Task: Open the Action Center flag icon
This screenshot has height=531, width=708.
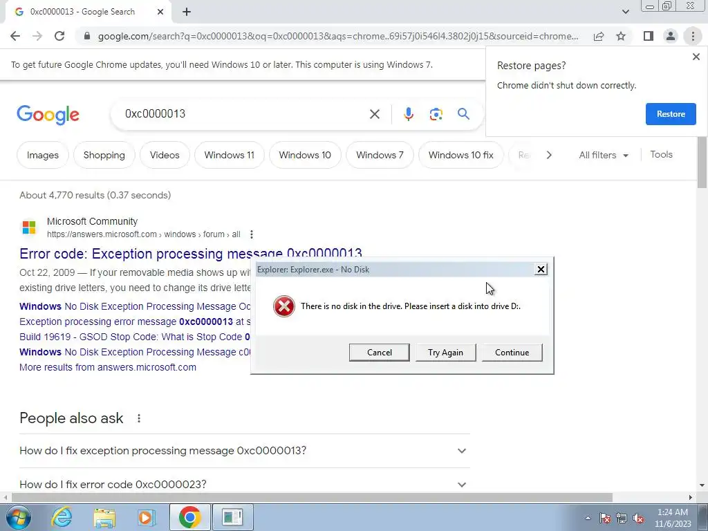Action: (605, 518)
